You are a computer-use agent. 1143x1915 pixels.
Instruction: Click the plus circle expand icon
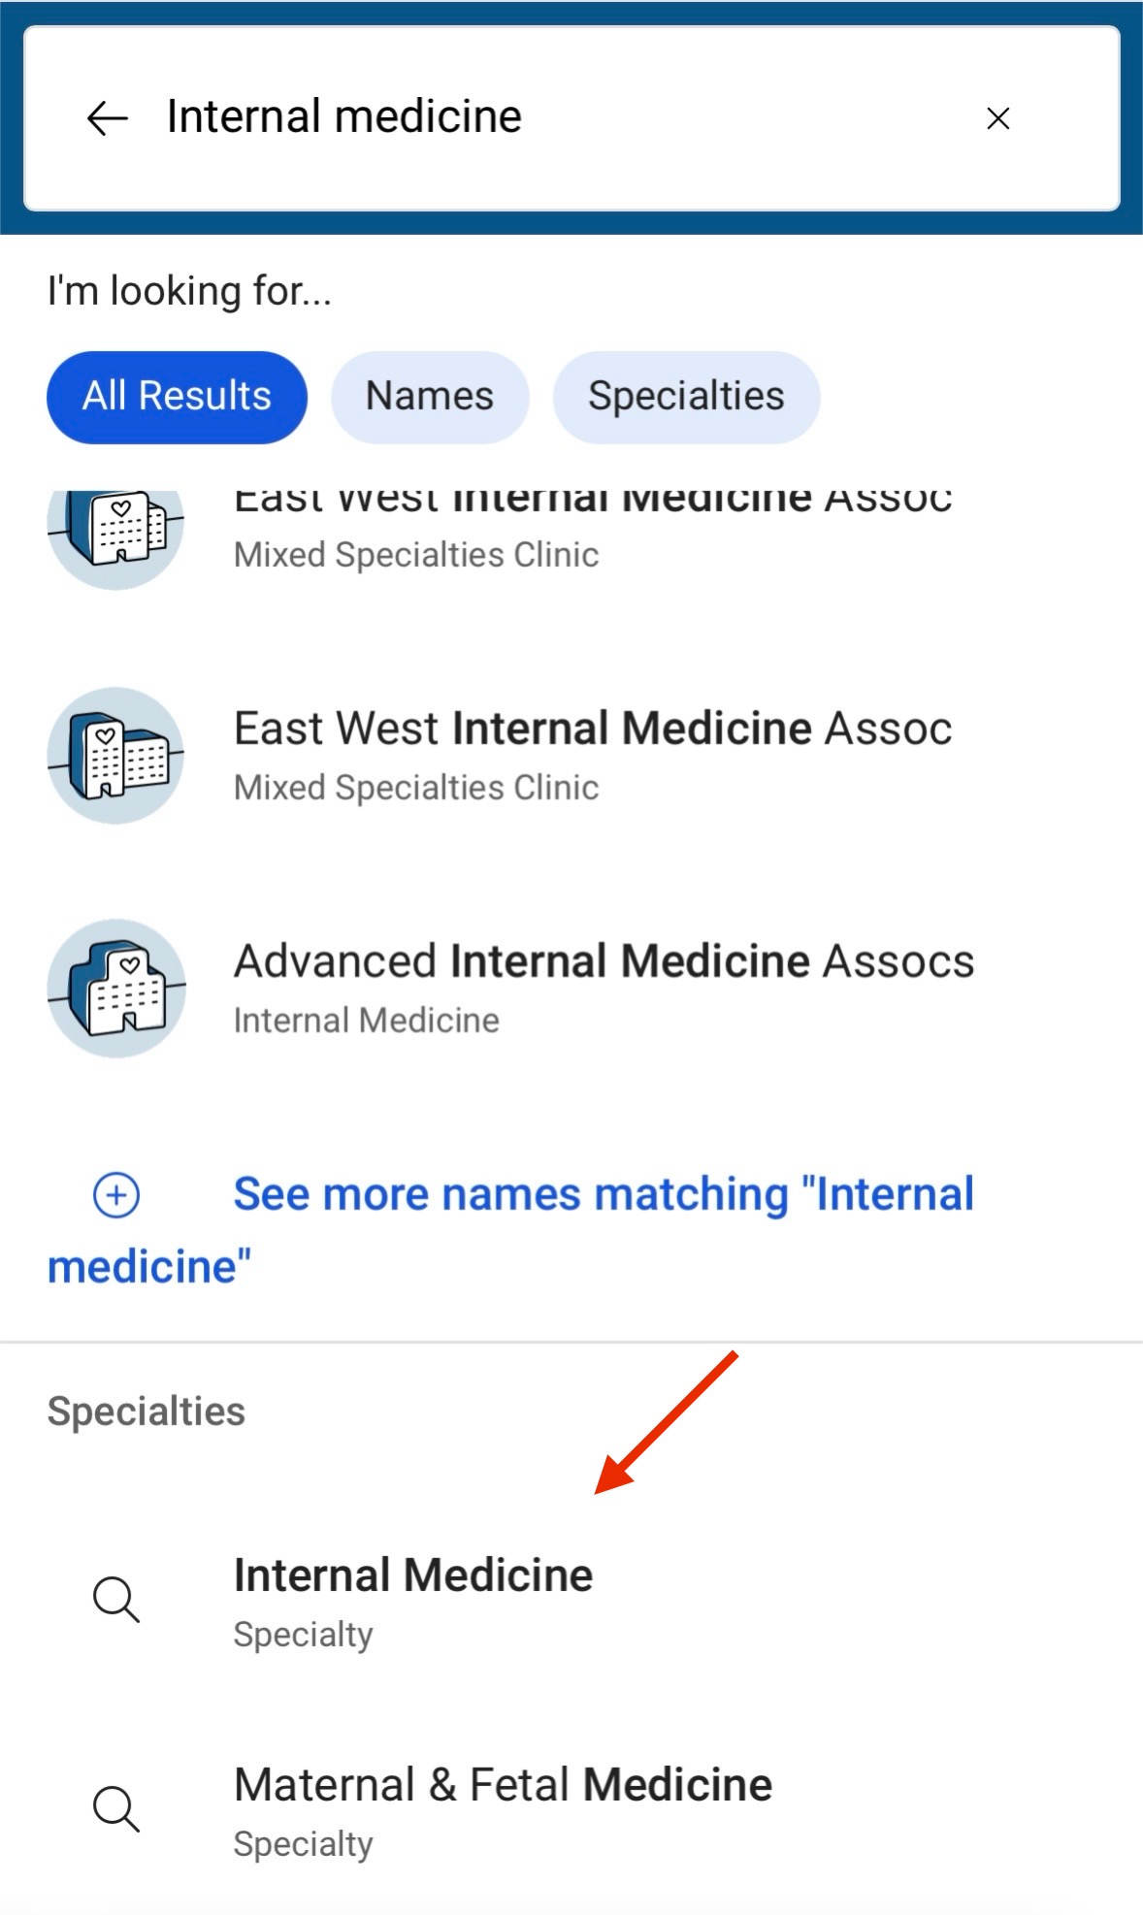116,1194
